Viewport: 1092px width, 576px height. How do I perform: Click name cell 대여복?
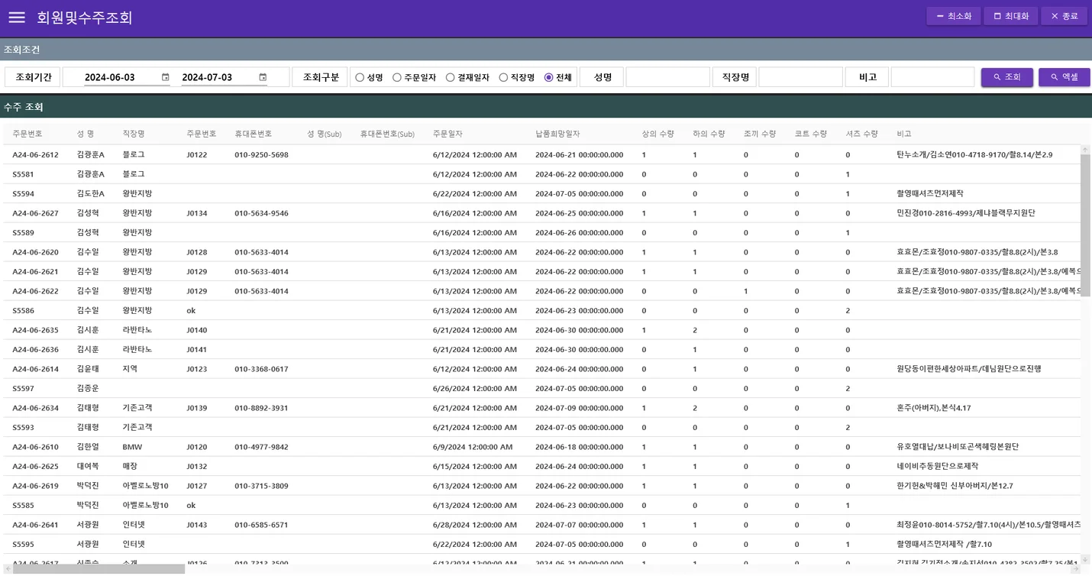tap(88, 466)
